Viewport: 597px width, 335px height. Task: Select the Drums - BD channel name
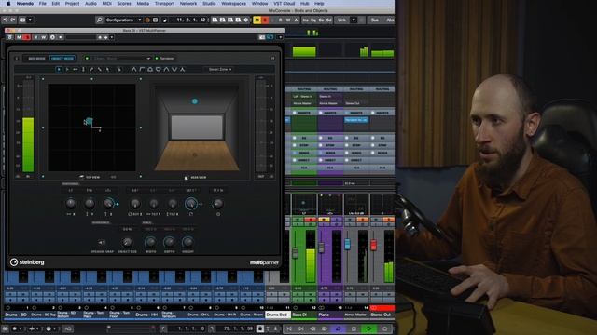(x=16, y=315)
